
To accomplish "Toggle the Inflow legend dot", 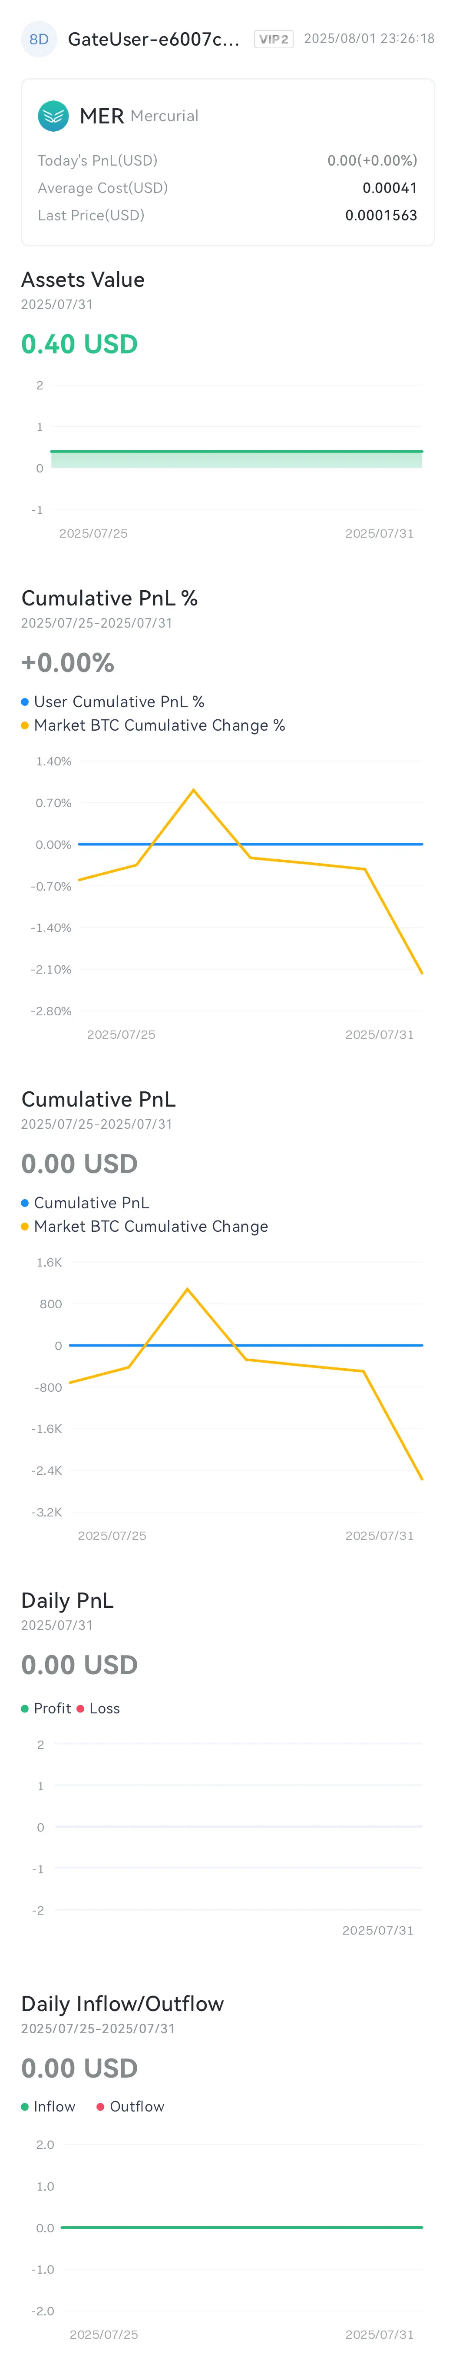I will click(25, 2106).
